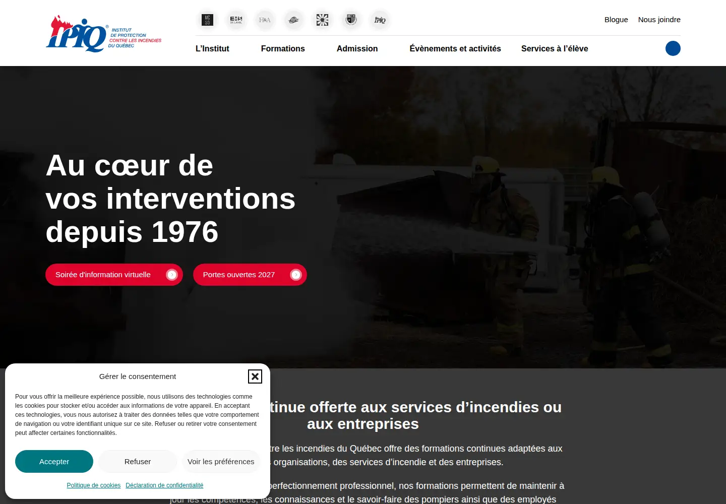726x504 pixels.
Task: Accept cookies with the Accepter button
Action: point(54,462)
